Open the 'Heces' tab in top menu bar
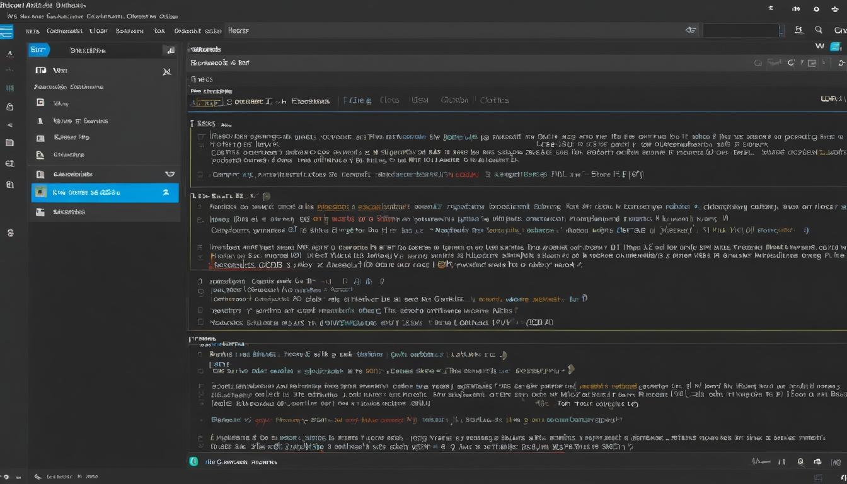Image resolution: width=847 pixels, height=484 pixels. click(238, 30)
